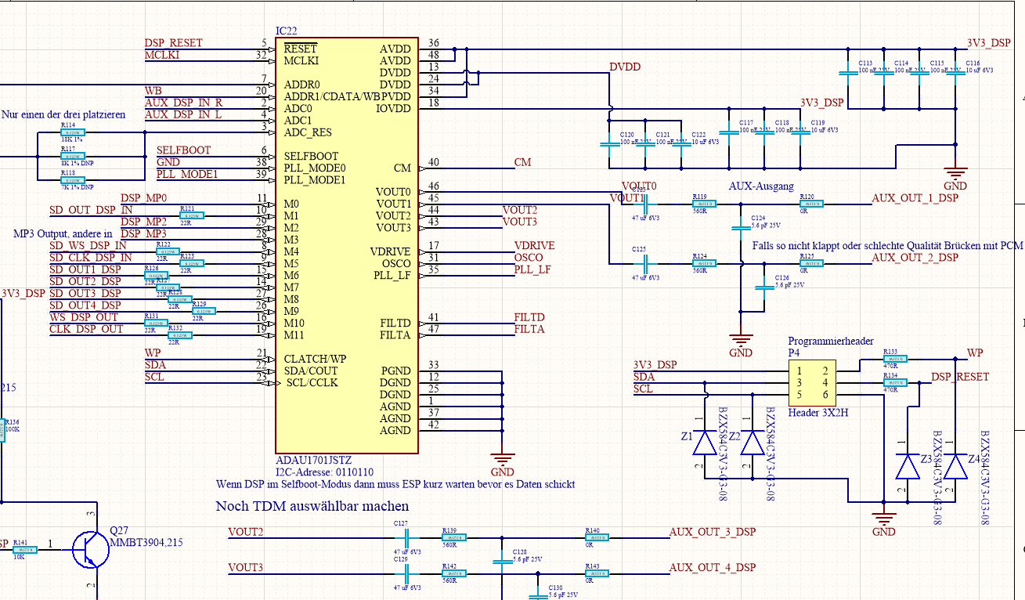1025x600 pixels.
Task: Click the Z1 Zener diode symbol
Action: point(705,443)
